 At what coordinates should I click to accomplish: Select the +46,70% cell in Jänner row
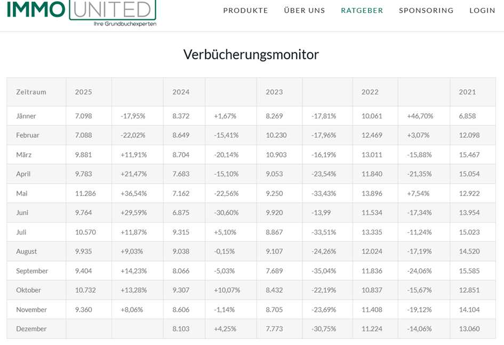420,116
